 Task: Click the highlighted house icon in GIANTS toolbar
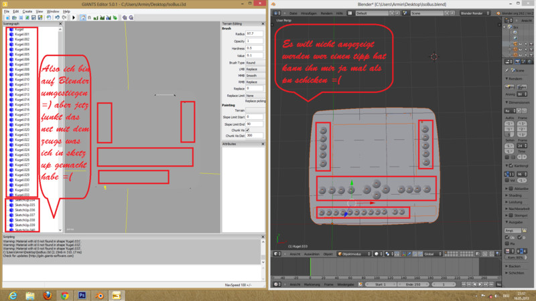coord(82,17)
